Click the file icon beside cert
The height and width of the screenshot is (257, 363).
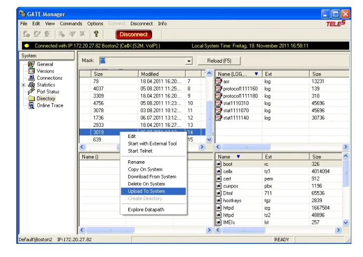[x=219, y=179]
